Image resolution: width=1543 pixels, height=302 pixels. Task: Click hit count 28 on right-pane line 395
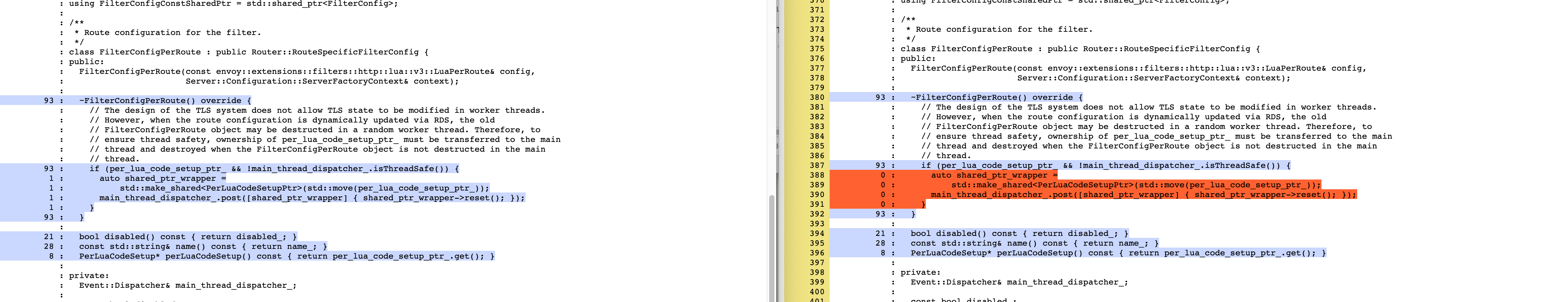point(881,243)
